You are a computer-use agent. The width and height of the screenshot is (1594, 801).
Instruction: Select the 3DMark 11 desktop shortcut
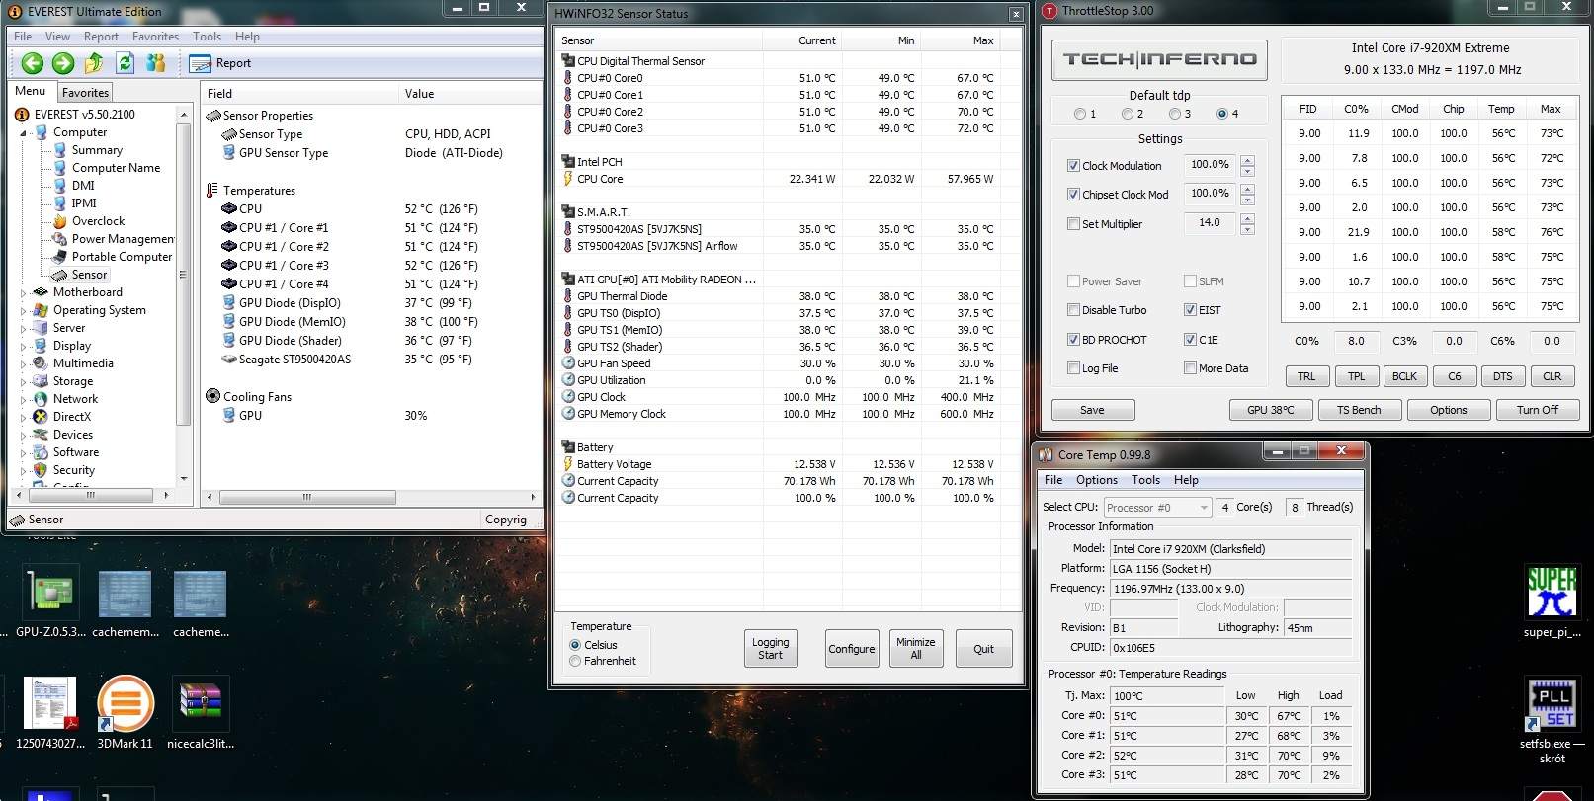(125, 713)
